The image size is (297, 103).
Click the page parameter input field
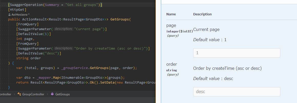(237, 53)
